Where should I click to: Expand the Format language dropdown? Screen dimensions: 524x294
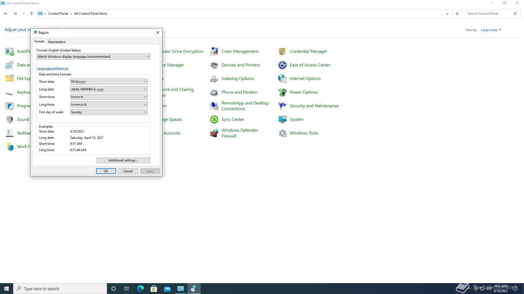tap(93, 57)
